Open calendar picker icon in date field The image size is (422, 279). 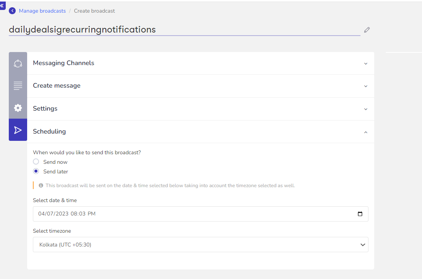point(360,214)
